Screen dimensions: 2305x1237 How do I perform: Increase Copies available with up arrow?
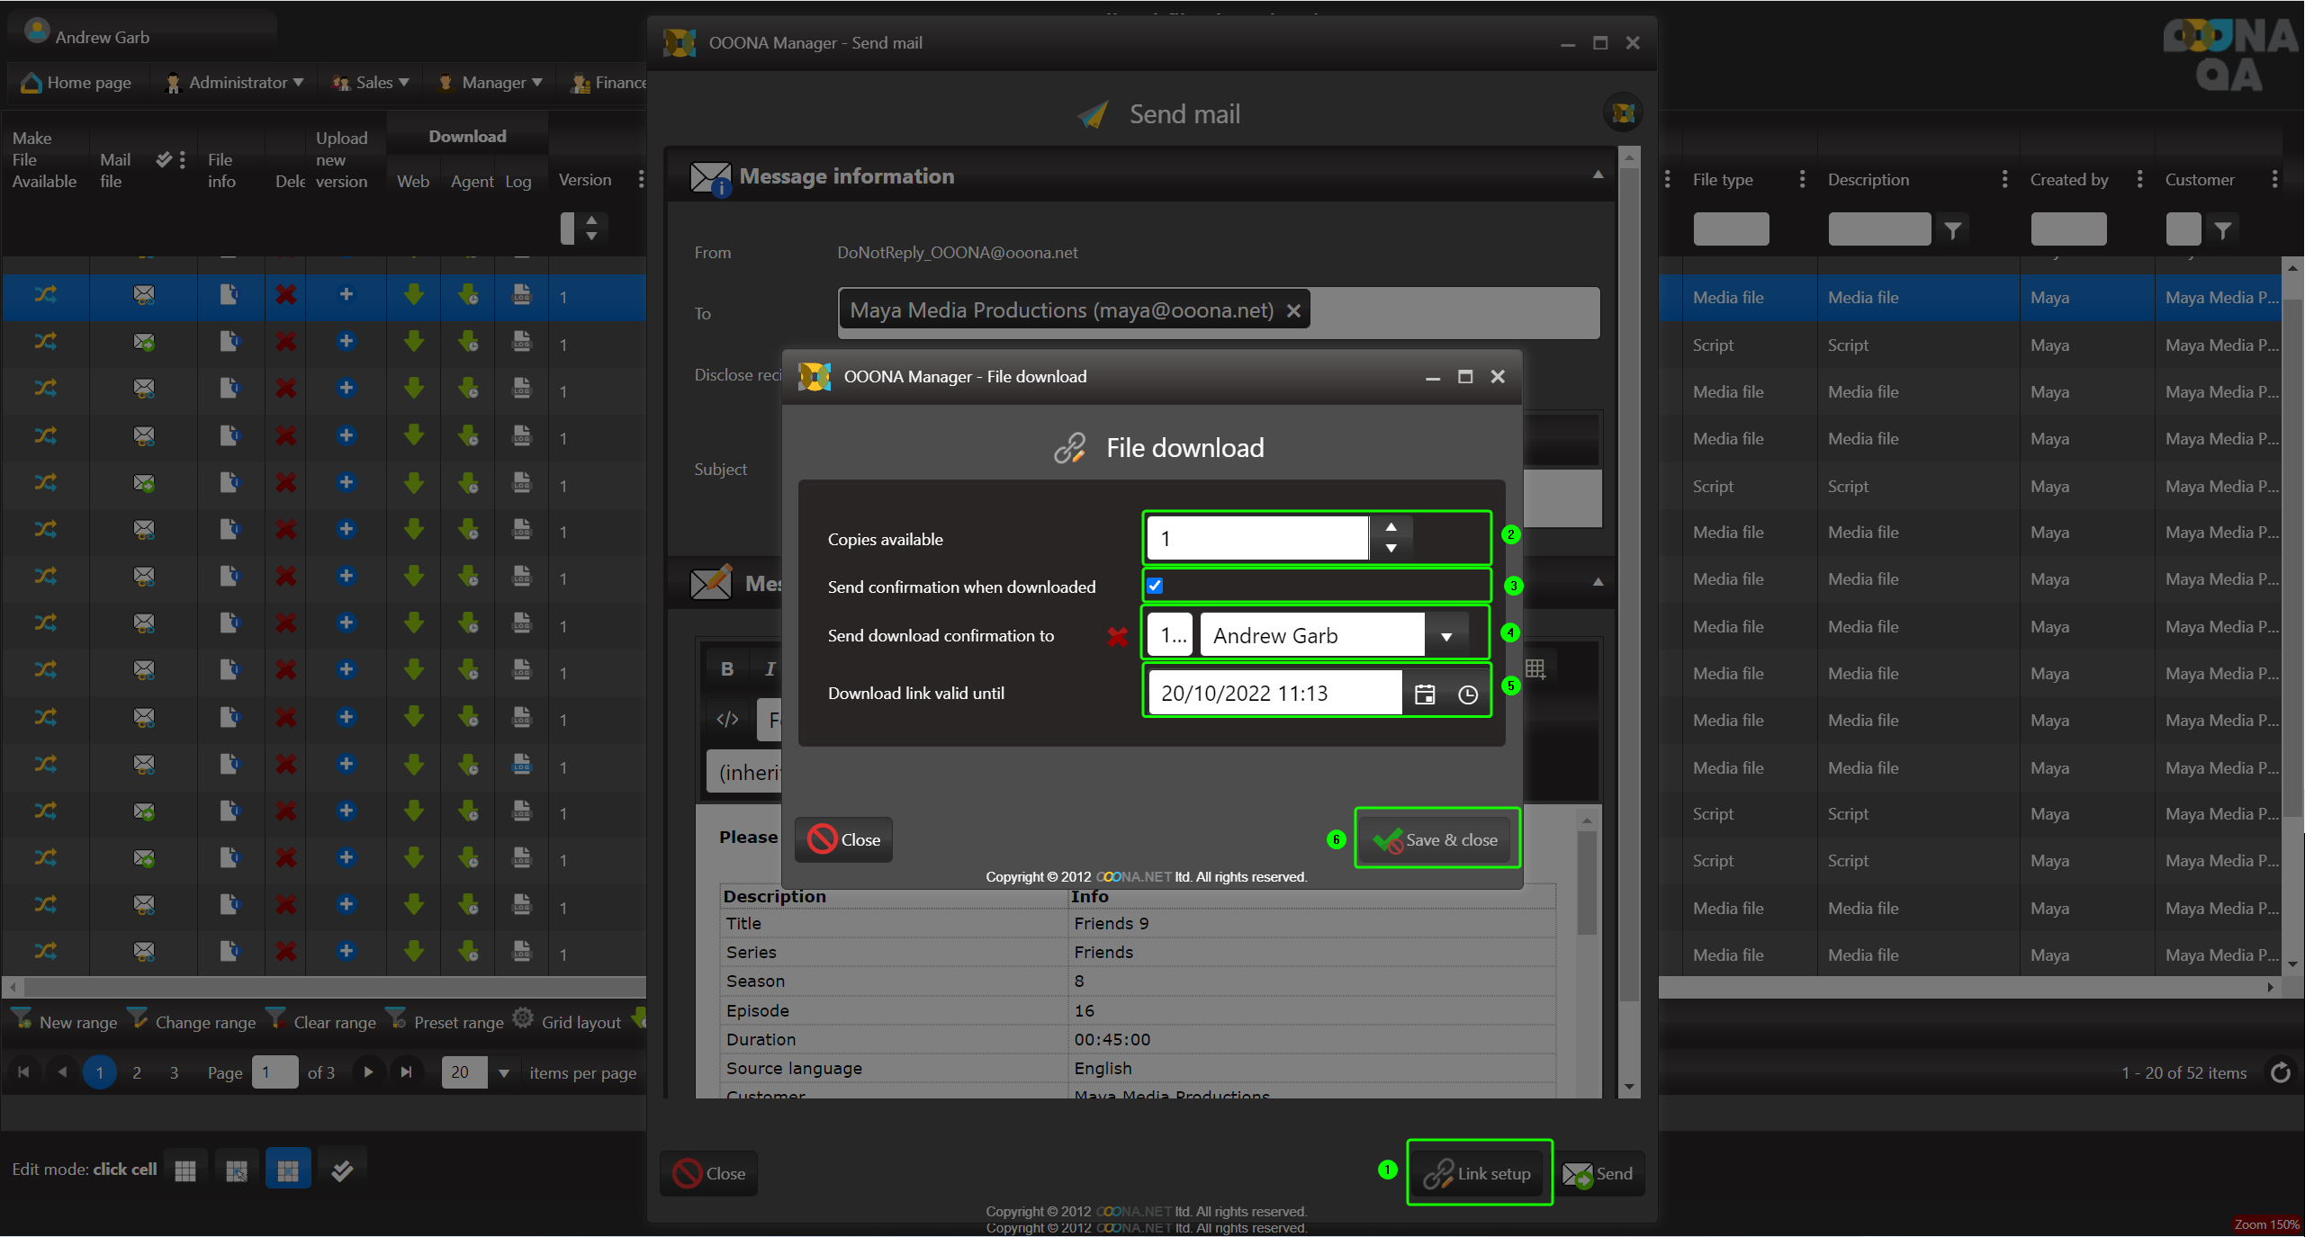click(x=1391, y=527)
